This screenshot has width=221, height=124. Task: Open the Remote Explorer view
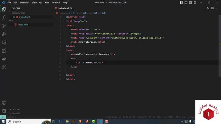4,42
